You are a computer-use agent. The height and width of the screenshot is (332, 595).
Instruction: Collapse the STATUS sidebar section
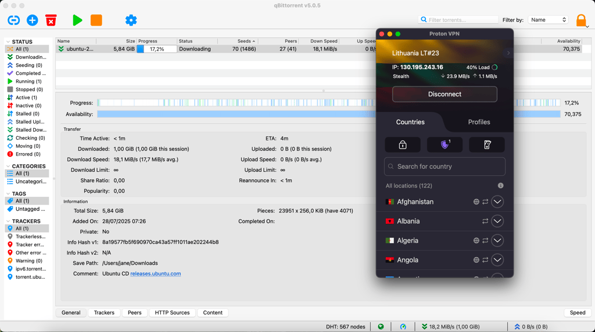tap(8, 42)
